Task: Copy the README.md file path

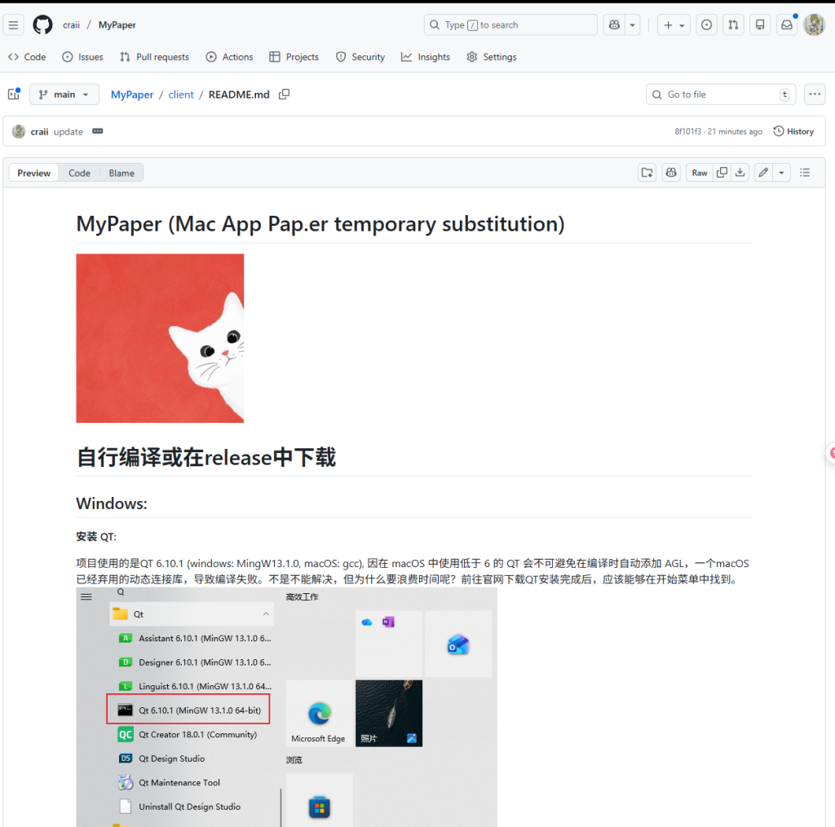Action: tap(284, 95)
